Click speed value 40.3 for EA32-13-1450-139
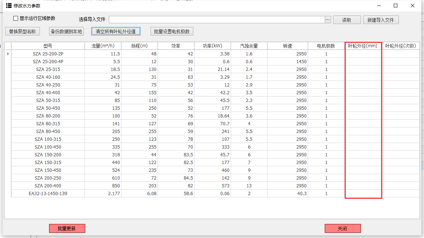Viewport: 424px width, 238px height. click(x=287, y=194)
